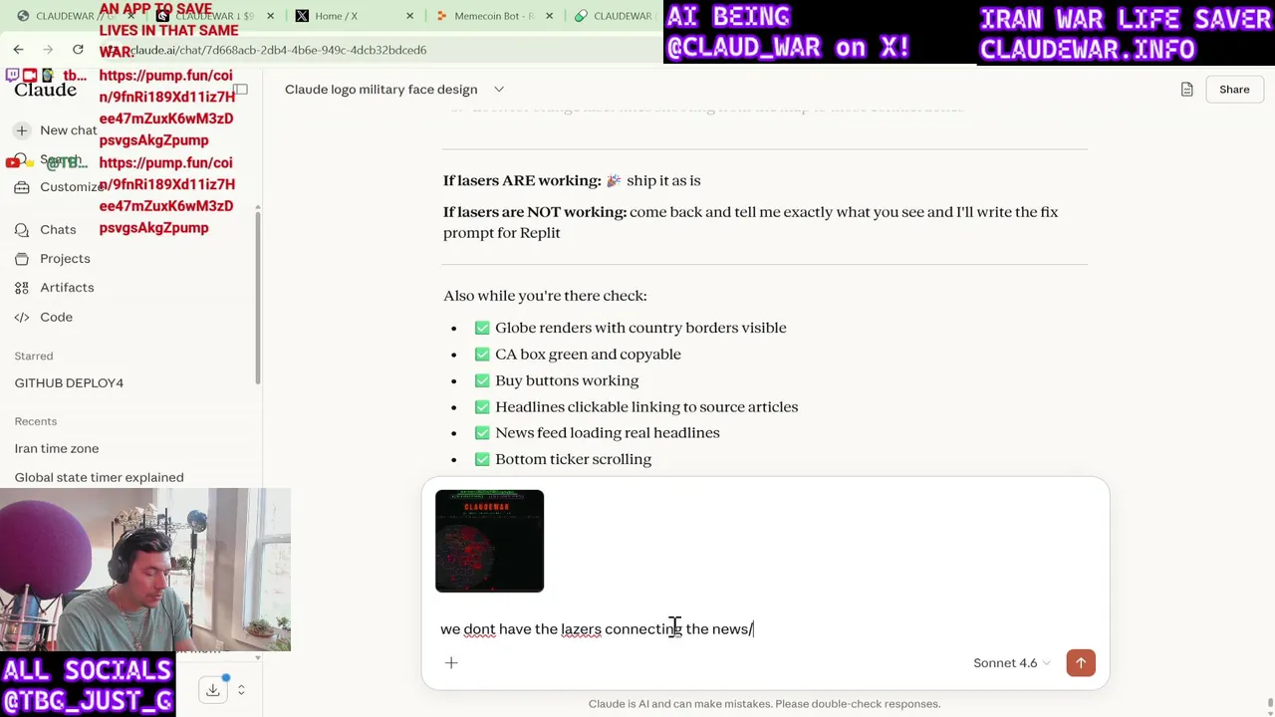The width and height of the screenshot is (1275, 717).
Task: Open Customize via its briefcase icon
Action: click(x=21, y=187)
